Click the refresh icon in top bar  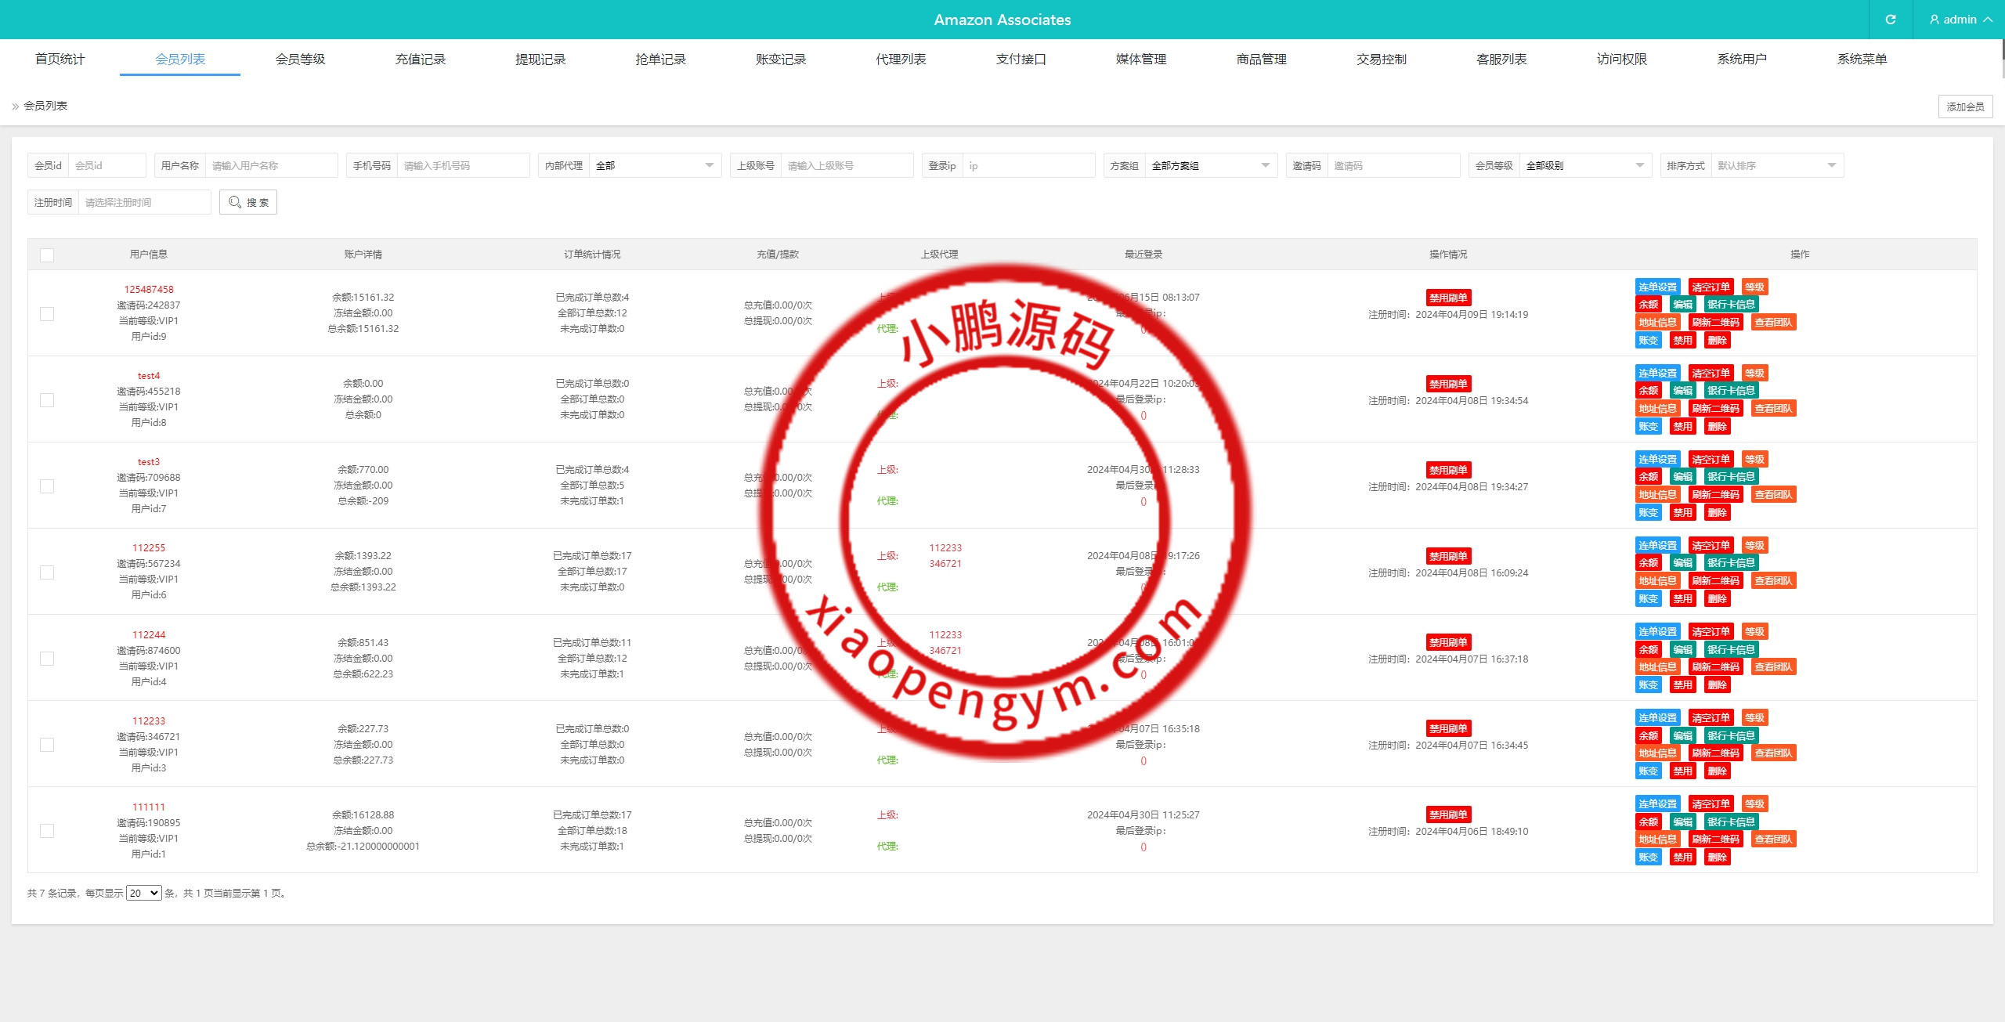point(1890,20)
